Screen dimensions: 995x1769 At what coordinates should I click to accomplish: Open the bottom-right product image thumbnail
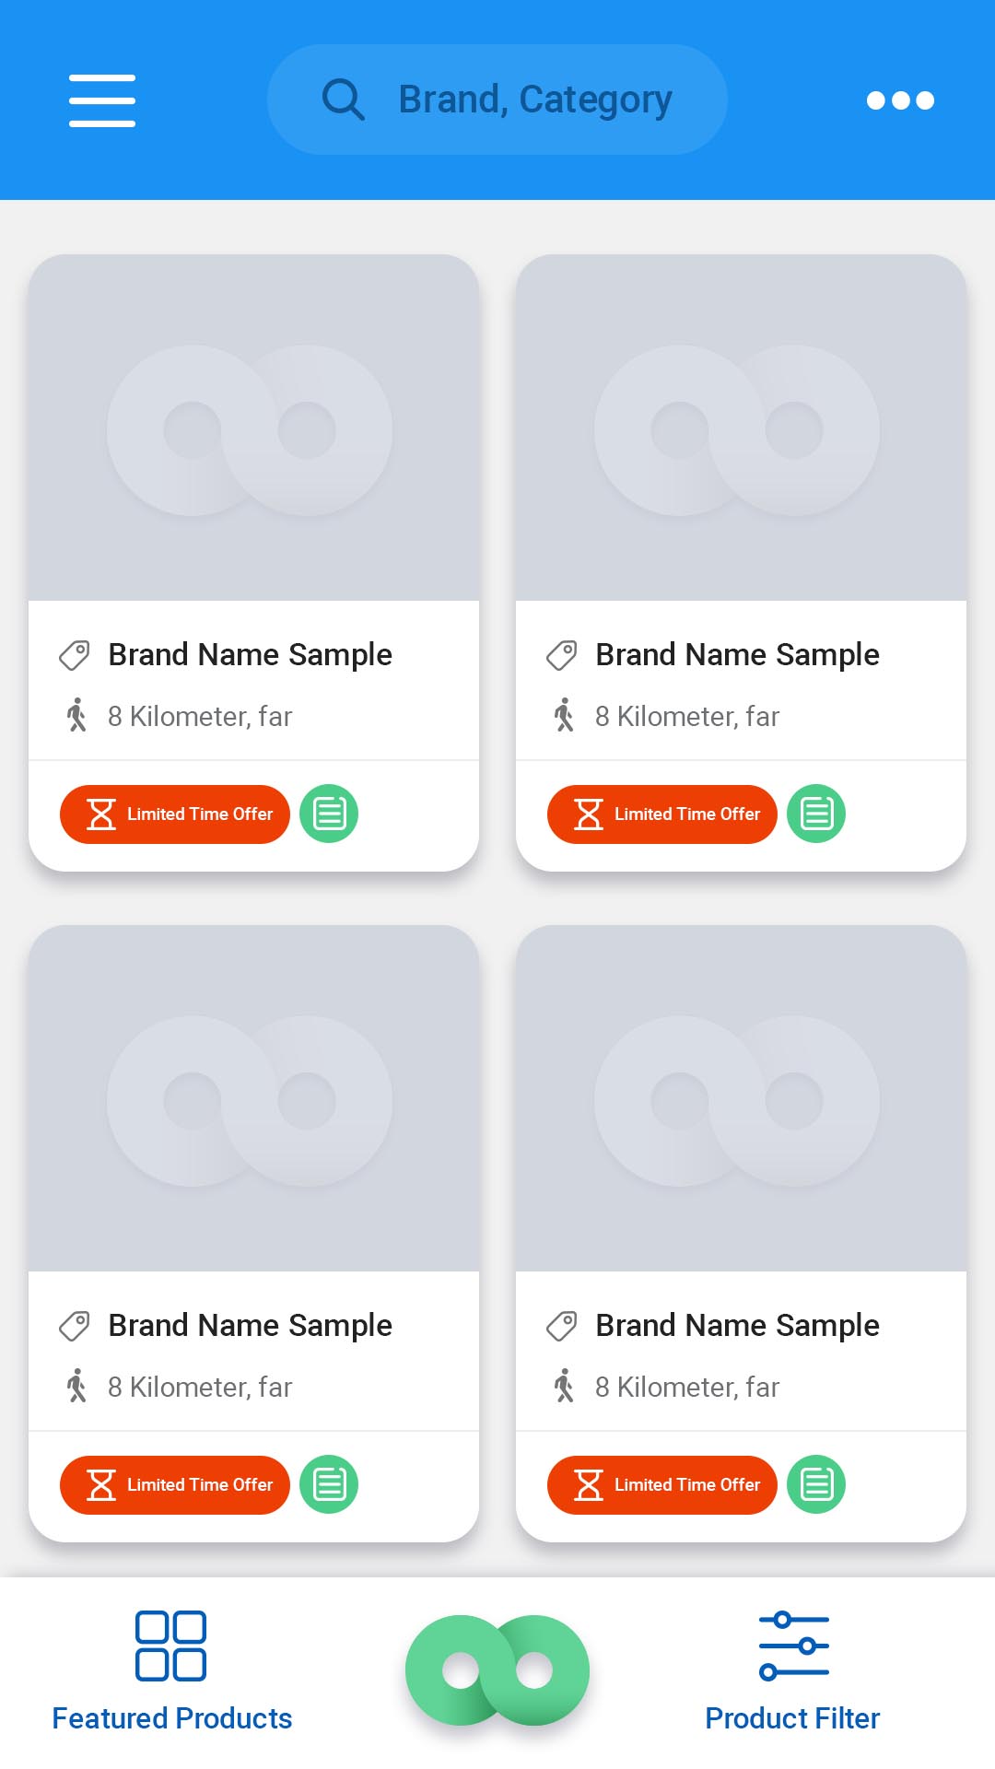[741, 1099]
